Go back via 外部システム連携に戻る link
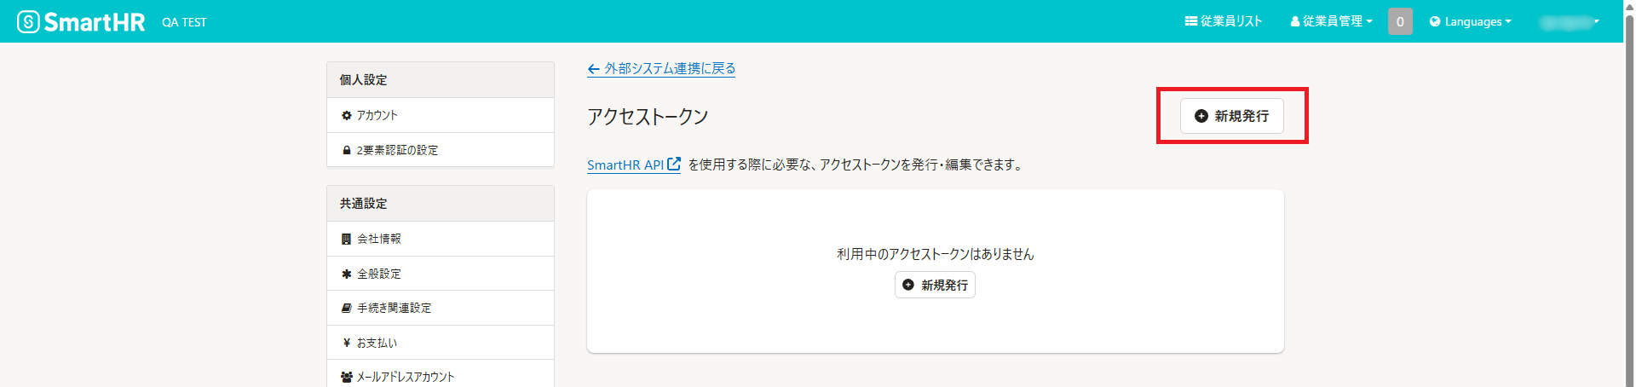 661,68
